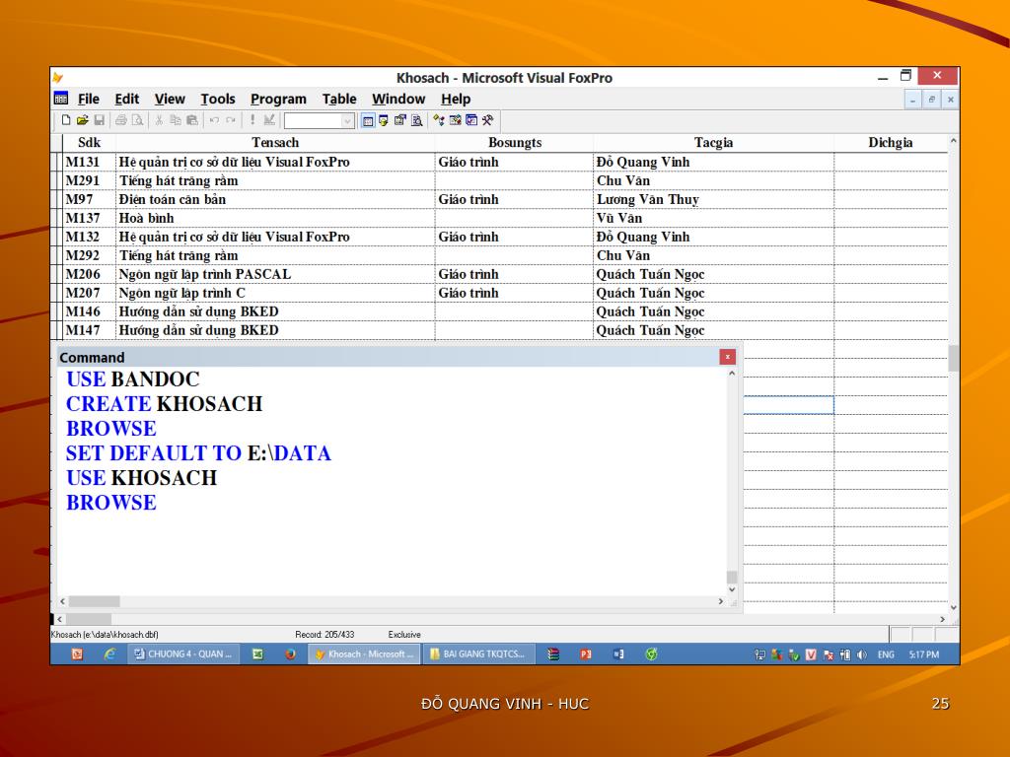This screenshot has height=757, width=1010.
Task: Click the New file toolbar icon
Action: coord(66,120)
